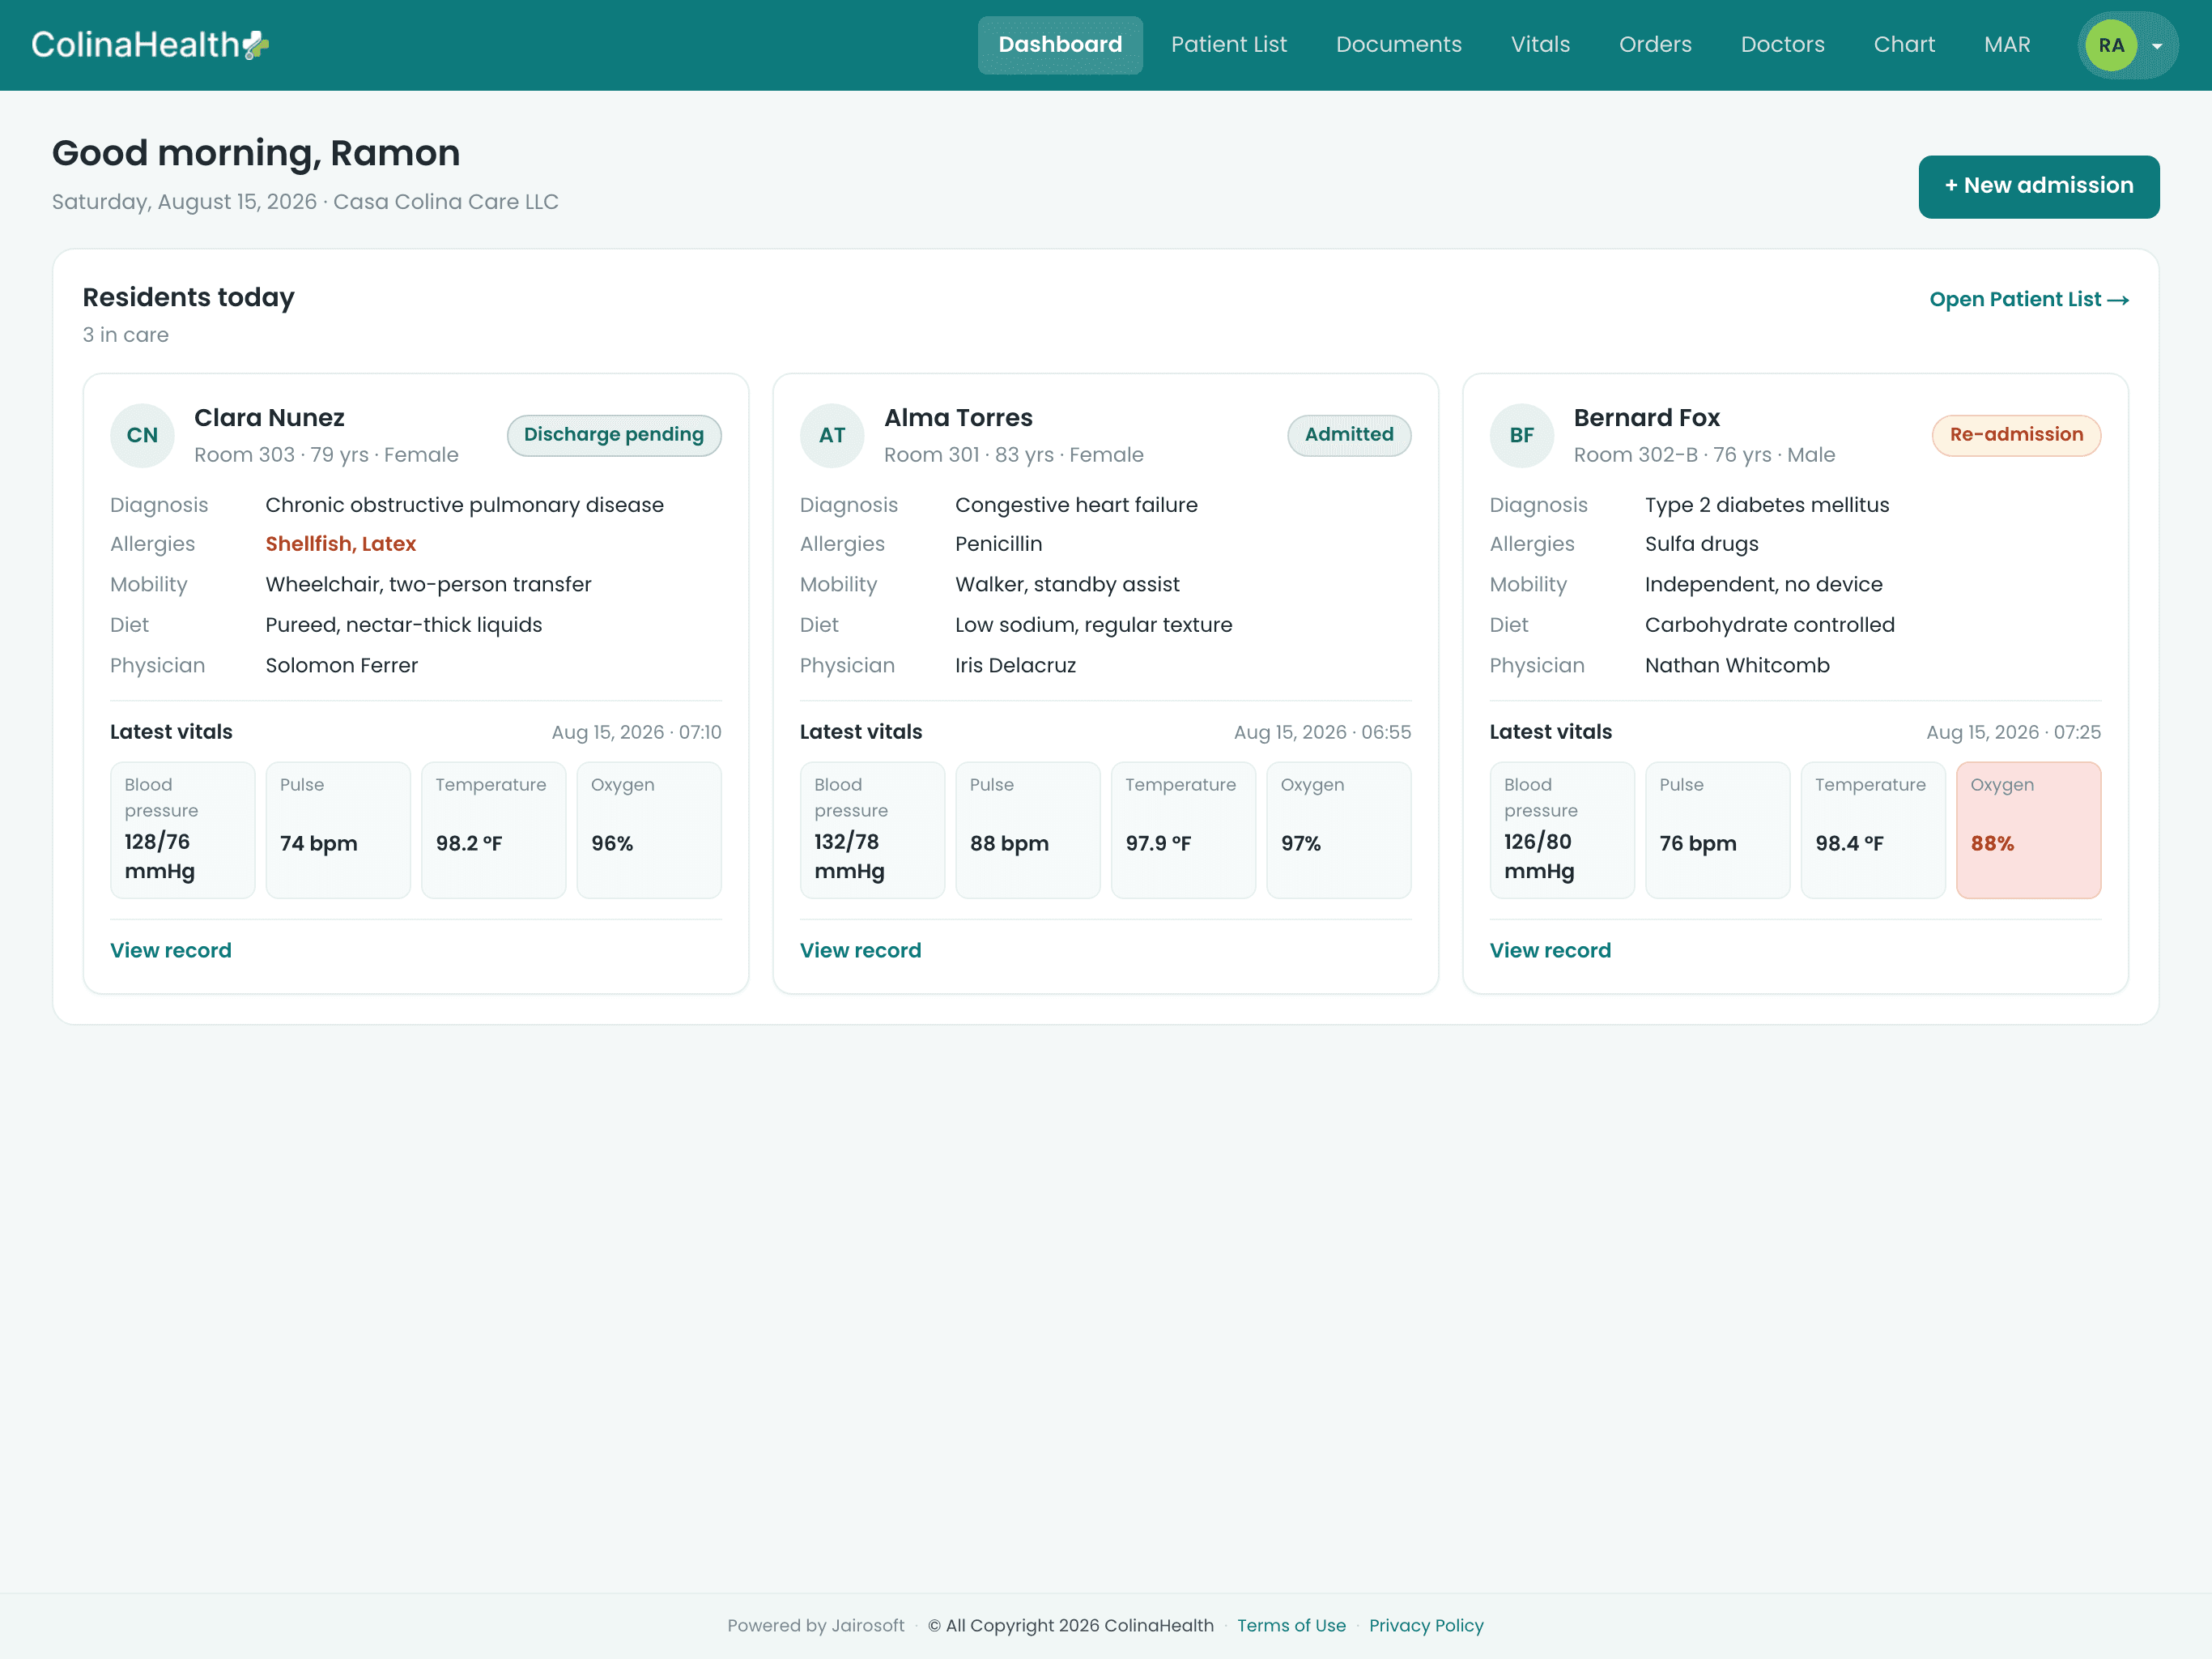This screenshot has width=2212, height=1659.
Task: Select the 88 bpm pulse tile
Action: coord(1028,830)
